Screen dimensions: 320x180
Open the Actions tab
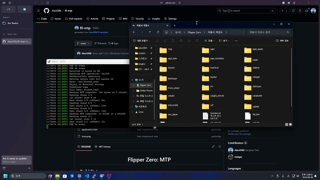point(92,19)
